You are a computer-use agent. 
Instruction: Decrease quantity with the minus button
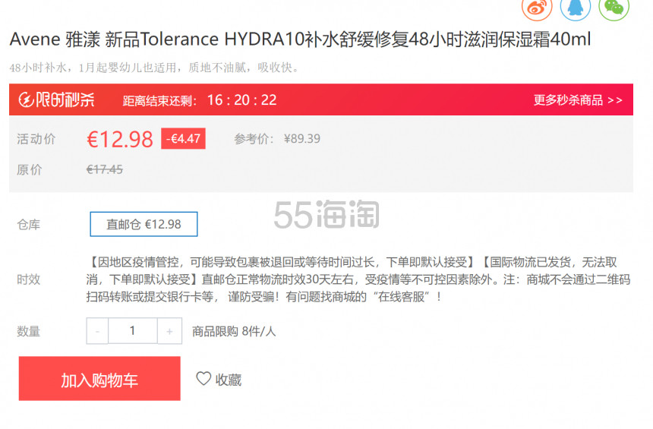97,331
